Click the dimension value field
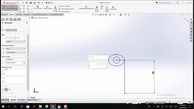This screenshot has width=194, height=109. 14,63
